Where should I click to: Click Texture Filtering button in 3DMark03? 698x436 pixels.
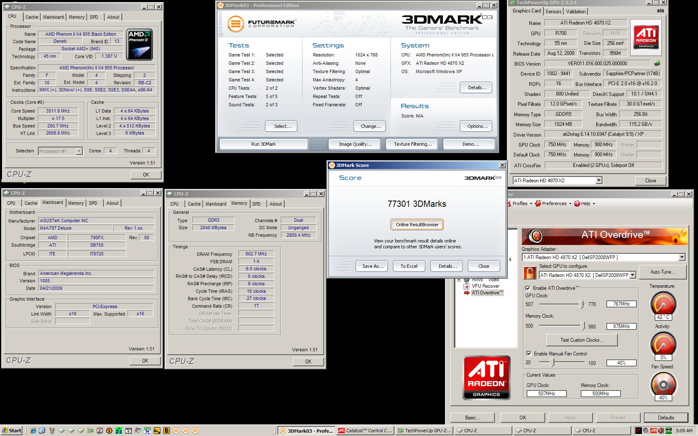413,144
